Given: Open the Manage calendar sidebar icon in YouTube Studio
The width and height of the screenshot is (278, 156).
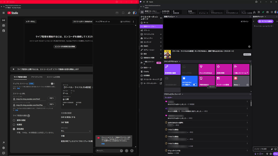Looking at the screenshot, I should click(x=3, y=31).
